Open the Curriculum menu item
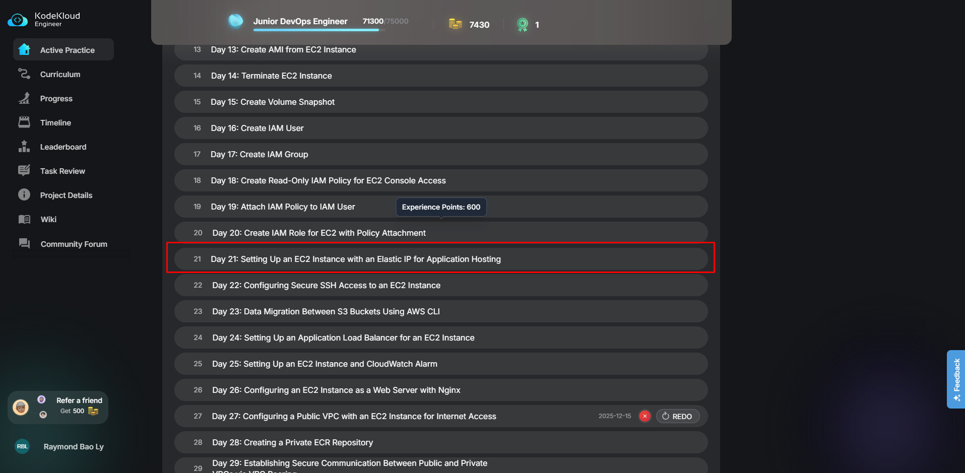The image size is (965, 473). (60, 74)
